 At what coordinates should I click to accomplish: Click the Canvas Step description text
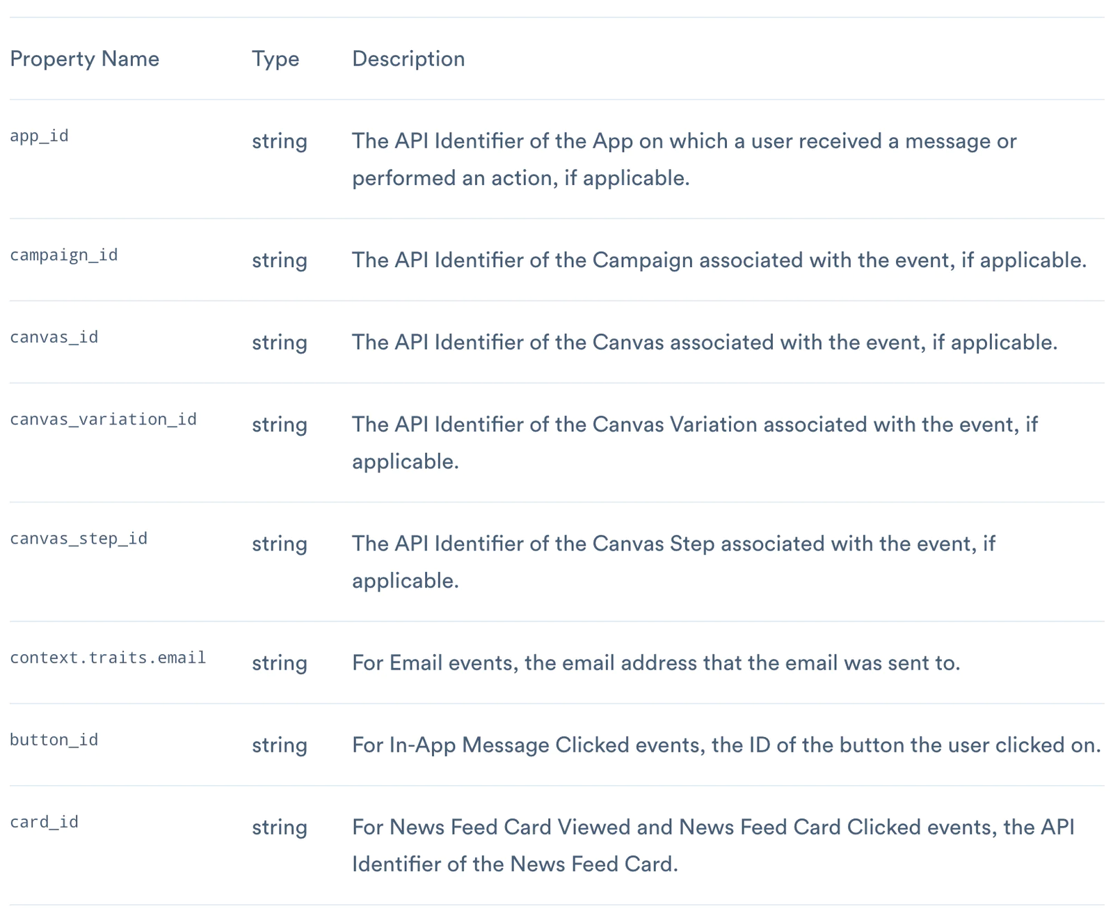(x=674, y=562)
